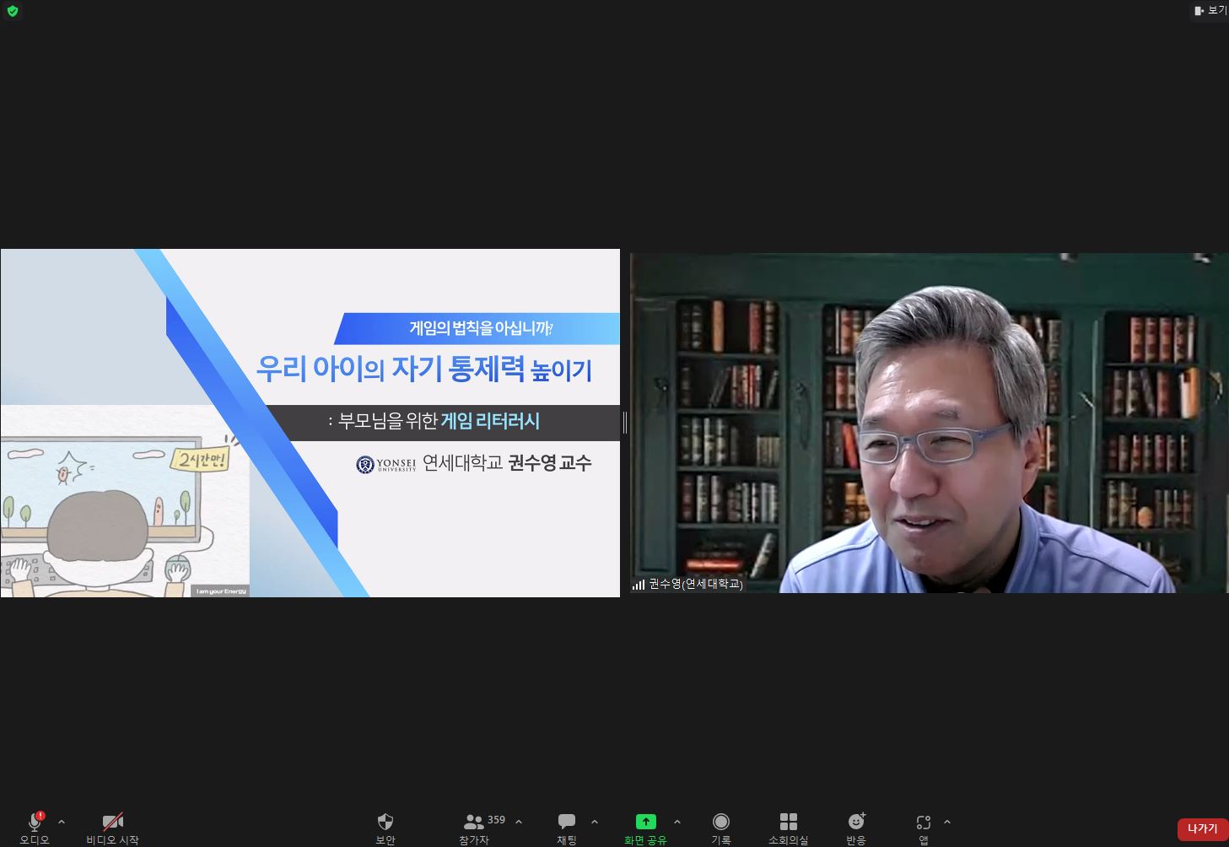Expand the chat options chevron
The image size is (1229, 847).
(595, 822)
